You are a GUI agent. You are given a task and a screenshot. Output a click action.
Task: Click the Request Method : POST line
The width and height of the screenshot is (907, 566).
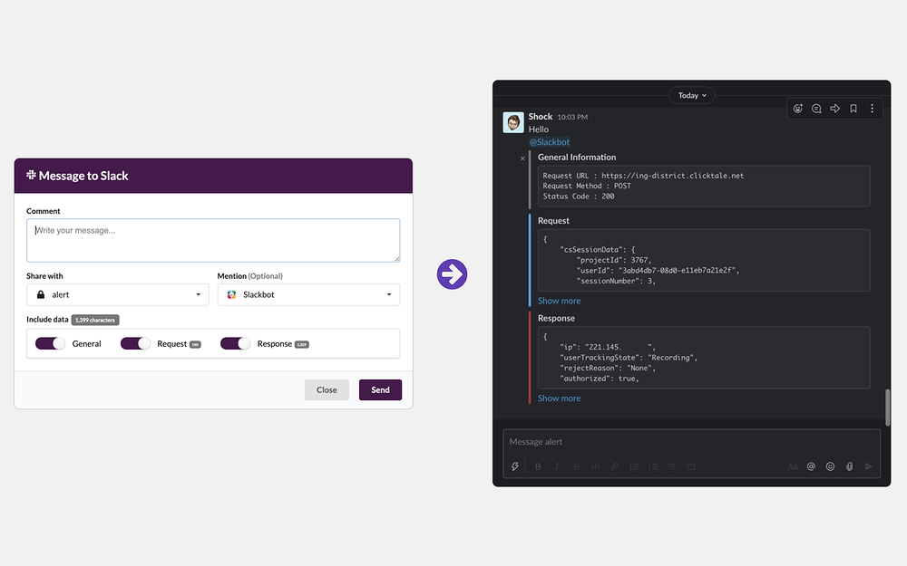pos(587,186)
